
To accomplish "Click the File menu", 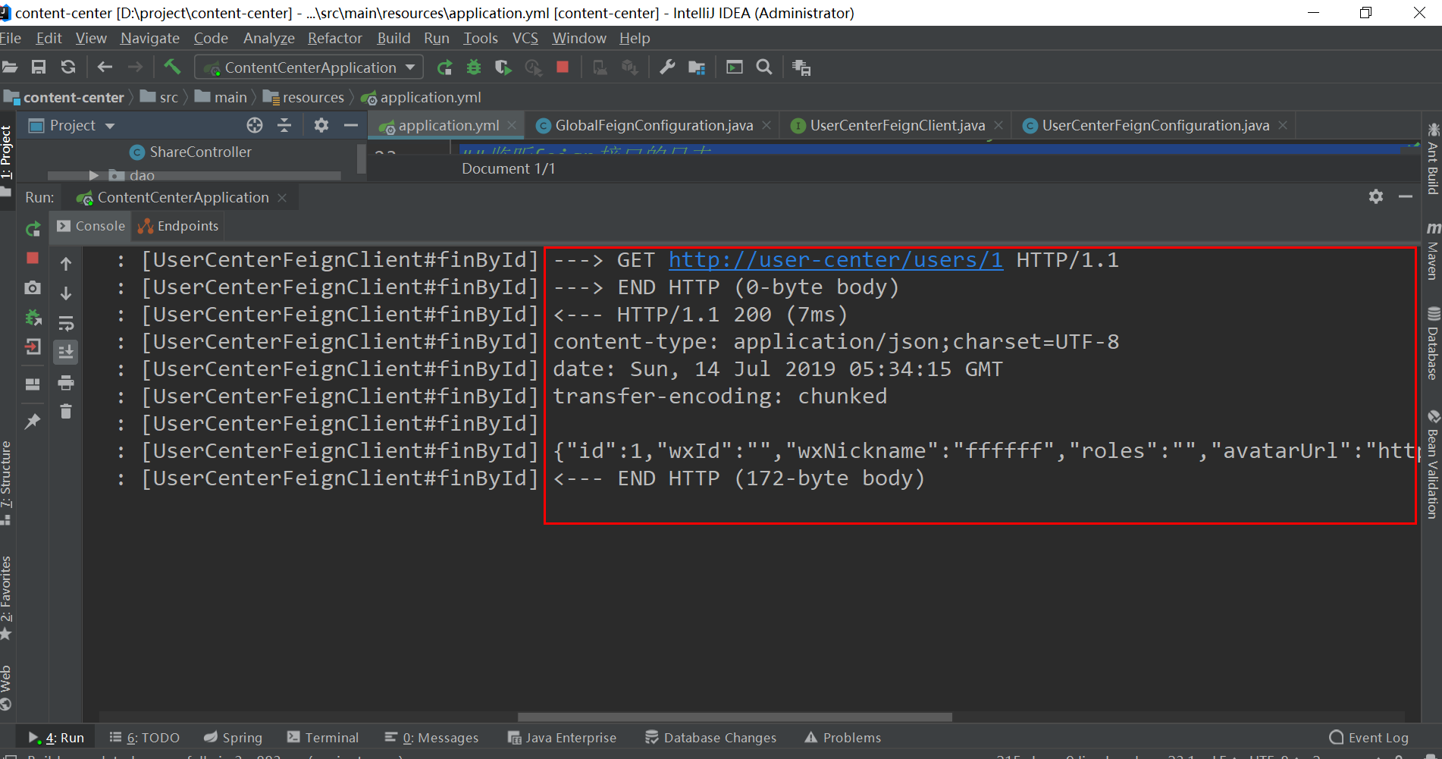I will (x=11, y=38).
